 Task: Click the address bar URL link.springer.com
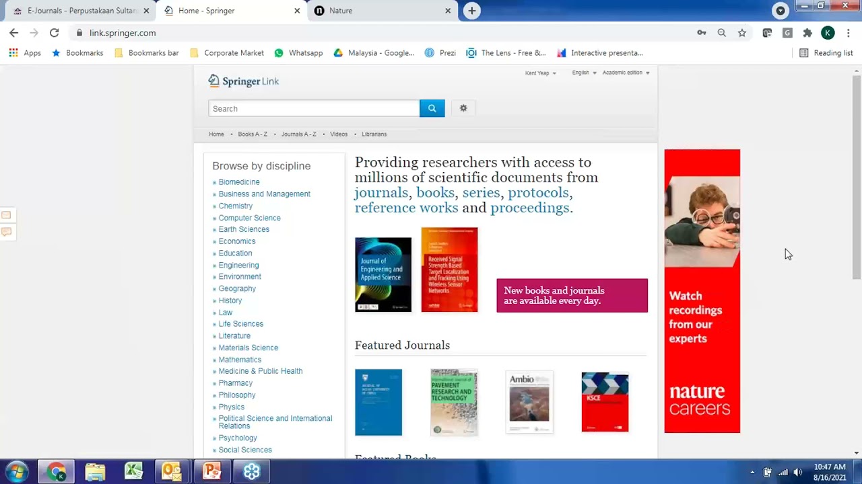click(x=123, y=33)
